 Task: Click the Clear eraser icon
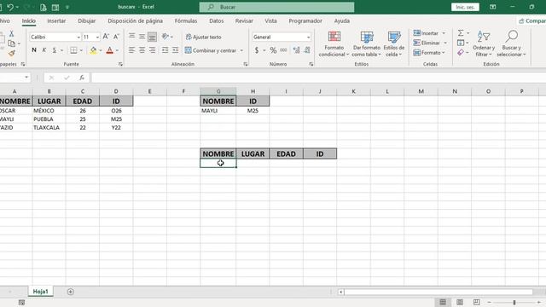click(x=461, y=52)
